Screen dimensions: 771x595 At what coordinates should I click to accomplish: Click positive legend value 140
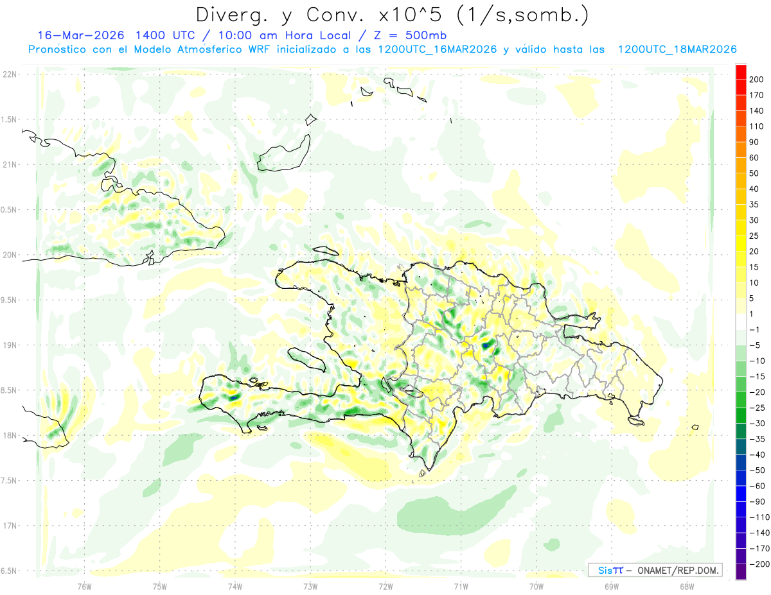758,111
